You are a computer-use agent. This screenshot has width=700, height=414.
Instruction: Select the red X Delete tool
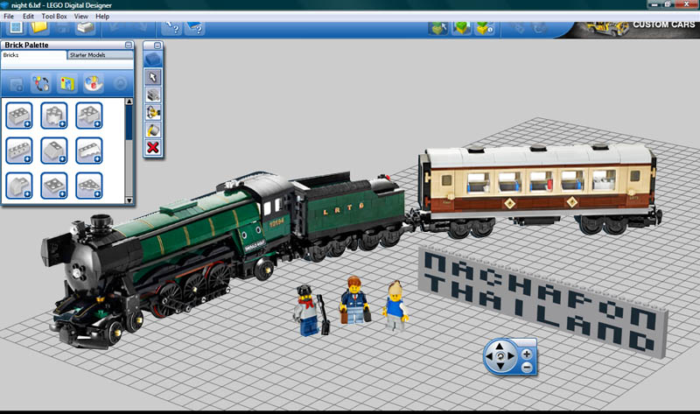[x=153, y=147]
